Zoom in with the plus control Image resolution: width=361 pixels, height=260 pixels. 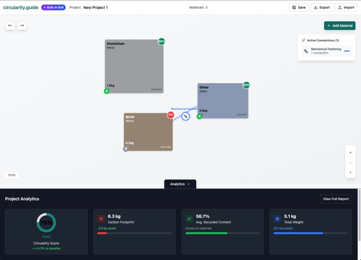click(x=351, y=152)
